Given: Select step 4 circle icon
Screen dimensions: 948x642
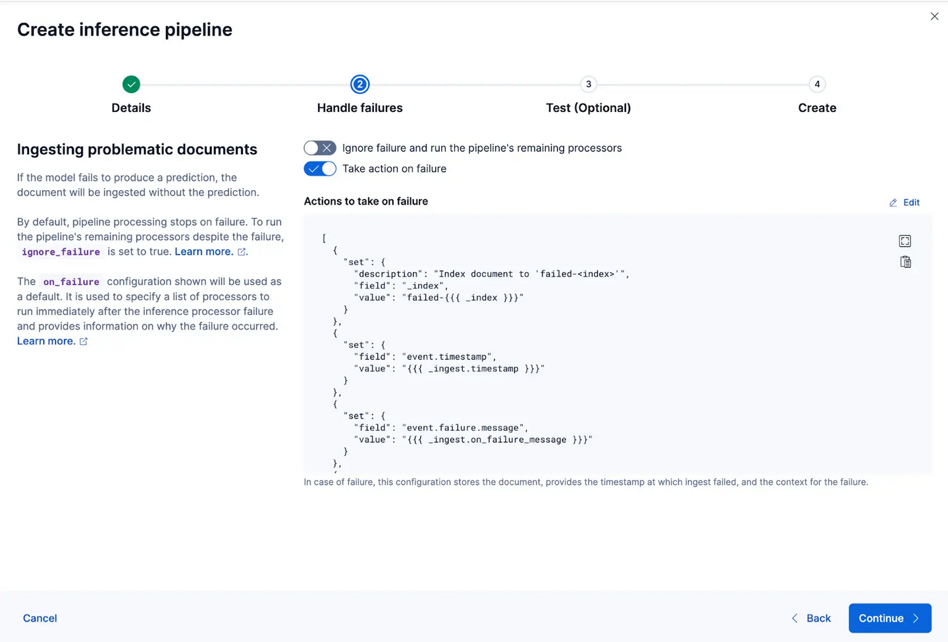Looking at the screenshot, I should coord(817,84).
